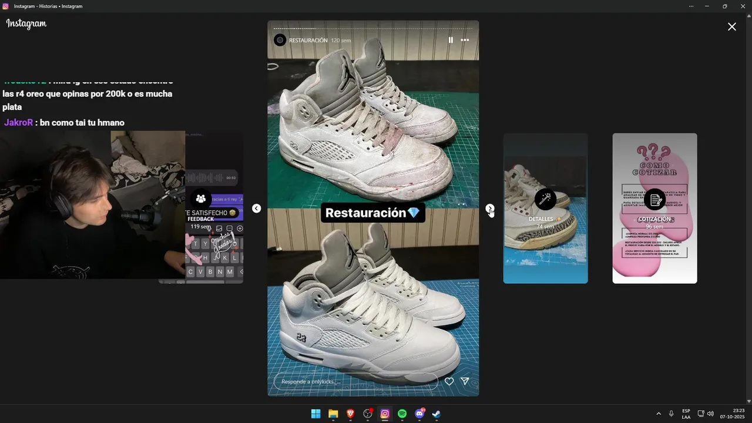Click the story progress bar
This screenshot has height=423, width=752.
coord(373,28)
